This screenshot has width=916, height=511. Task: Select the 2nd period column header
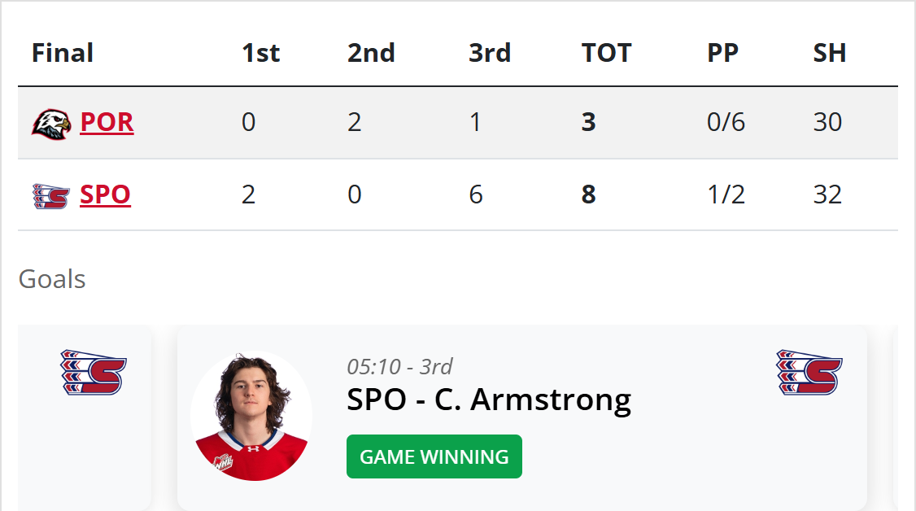coord(371,53)
